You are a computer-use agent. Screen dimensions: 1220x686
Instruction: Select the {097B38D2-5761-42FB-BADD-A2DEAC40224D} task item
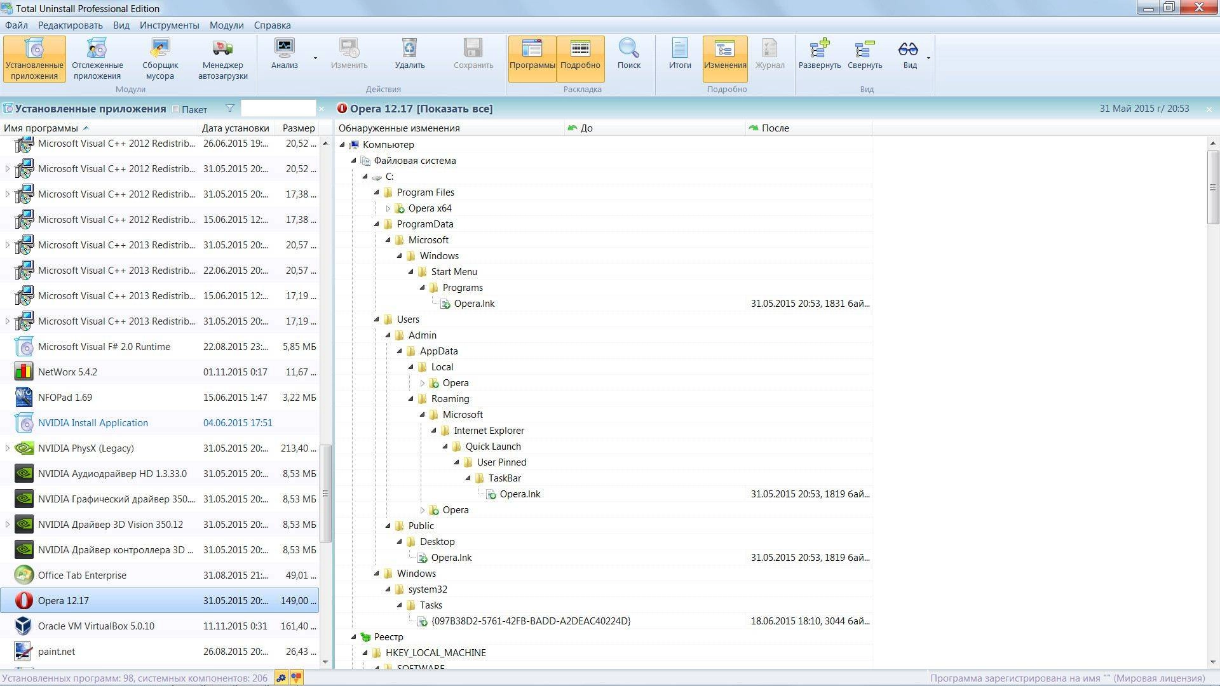531,621
